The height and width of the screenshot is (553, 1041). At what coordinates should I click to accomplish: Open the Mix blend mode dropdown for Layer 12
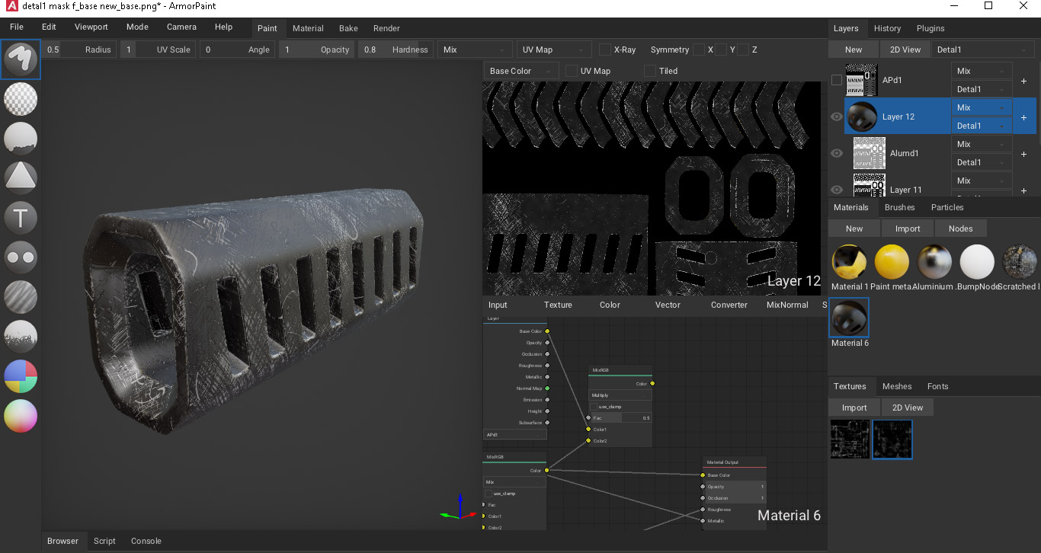pyautogui.click(x=981, y=107)
